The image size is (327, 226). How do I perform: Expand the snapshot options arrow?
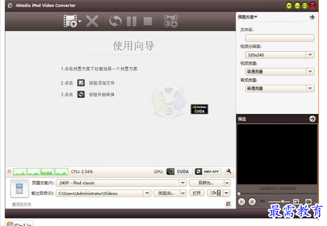[x=314, y=202]
